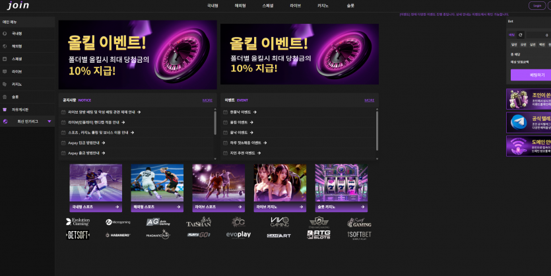Open 슬롯 in the top navigation
This screenshot has width=551, height=276.
[350, 6]
